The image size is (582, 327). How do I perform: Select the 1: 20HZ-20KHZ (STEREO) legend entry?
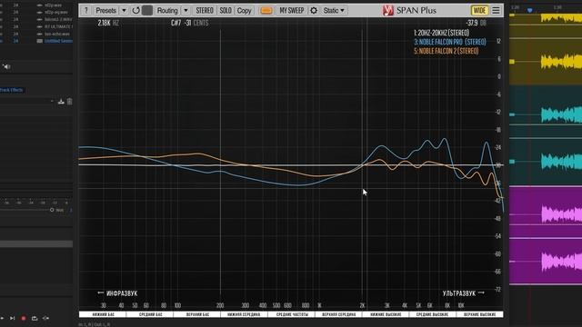pyautogui.click(x=442, y=33)
